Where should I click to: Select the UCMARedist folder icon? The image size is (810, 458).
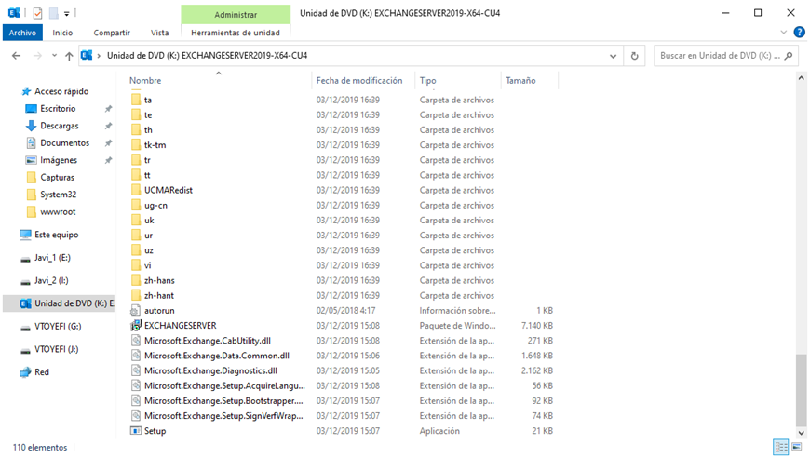click(x=135, y=190)
